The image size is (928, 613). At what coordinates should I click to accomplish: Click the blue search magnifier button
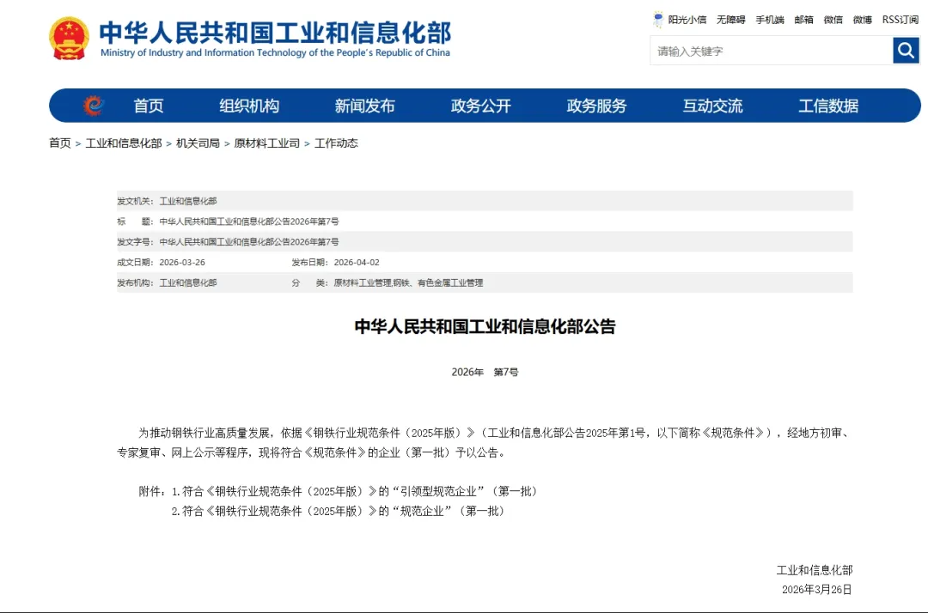906,51
